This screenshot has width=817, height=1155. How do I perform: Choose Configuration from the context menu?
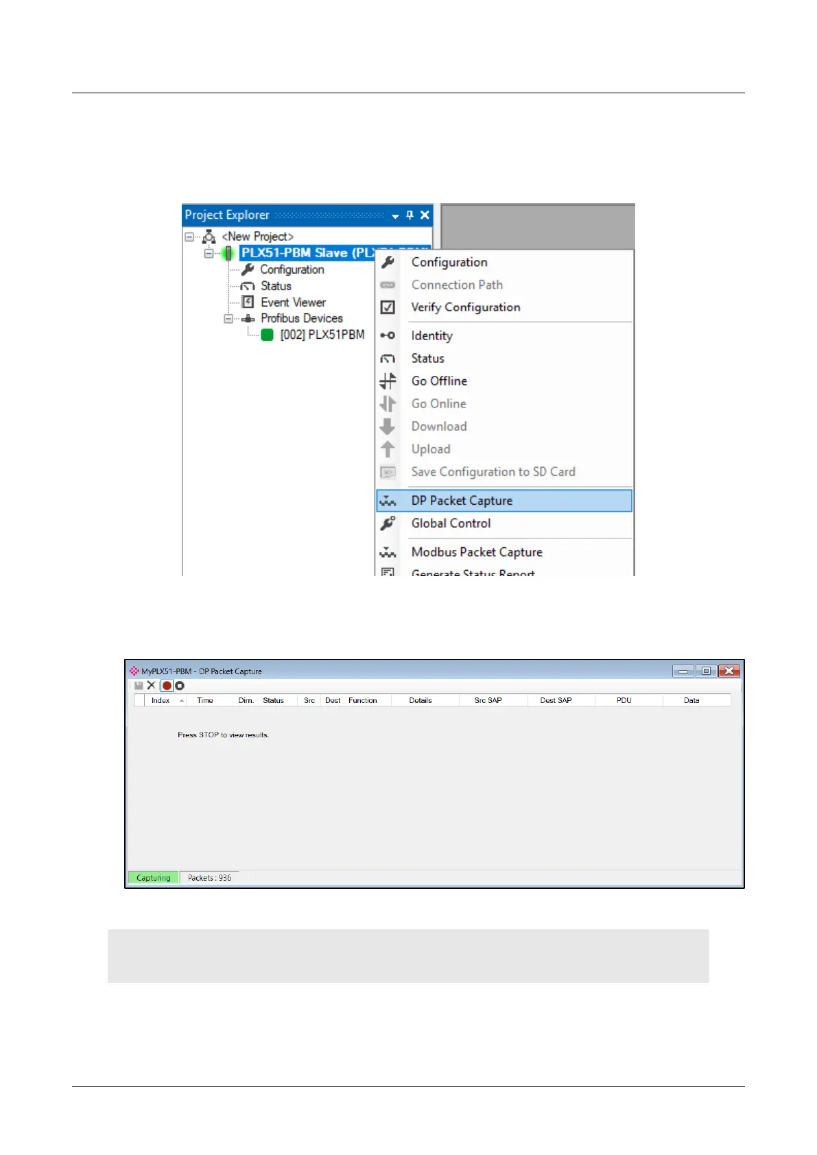449,262
